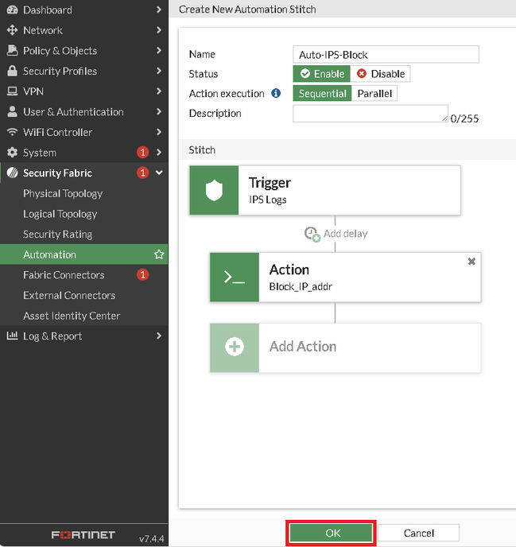Favorite the Automation page with the star

(159, 254)
